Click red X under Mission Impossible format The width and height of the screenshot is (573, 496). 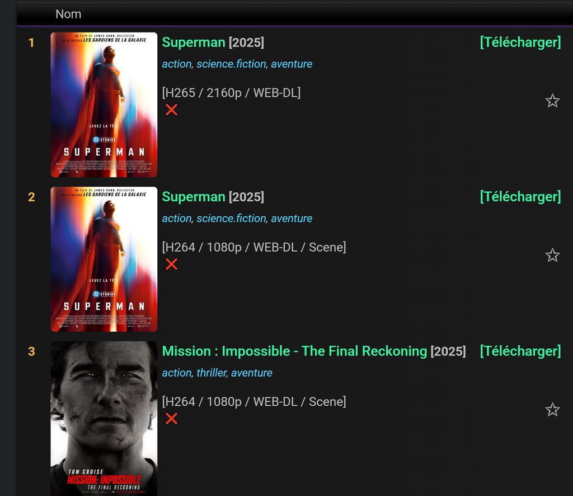click(x=171, y=419)
